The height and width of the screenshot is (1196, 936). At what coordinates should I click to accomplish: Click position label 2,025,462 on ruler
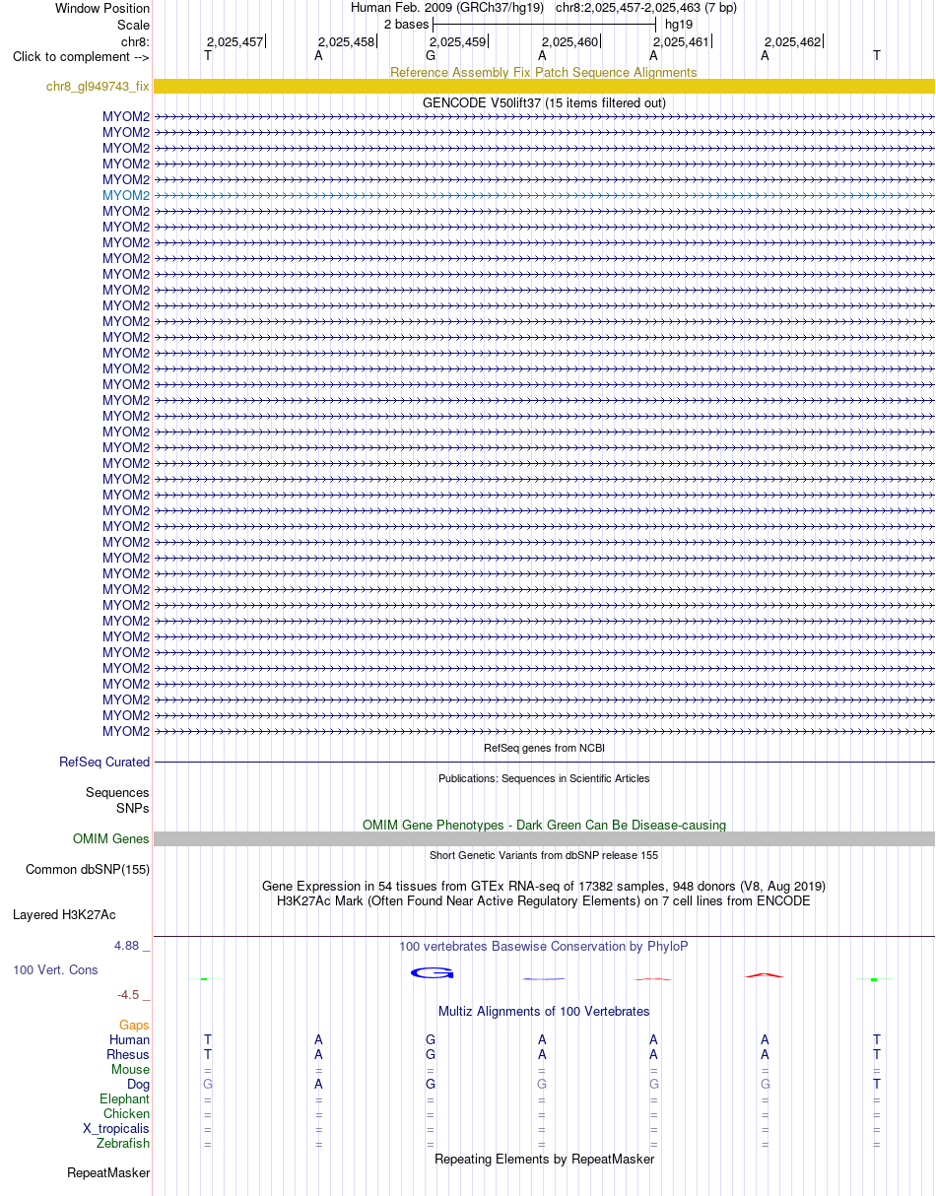coord(793,41)
